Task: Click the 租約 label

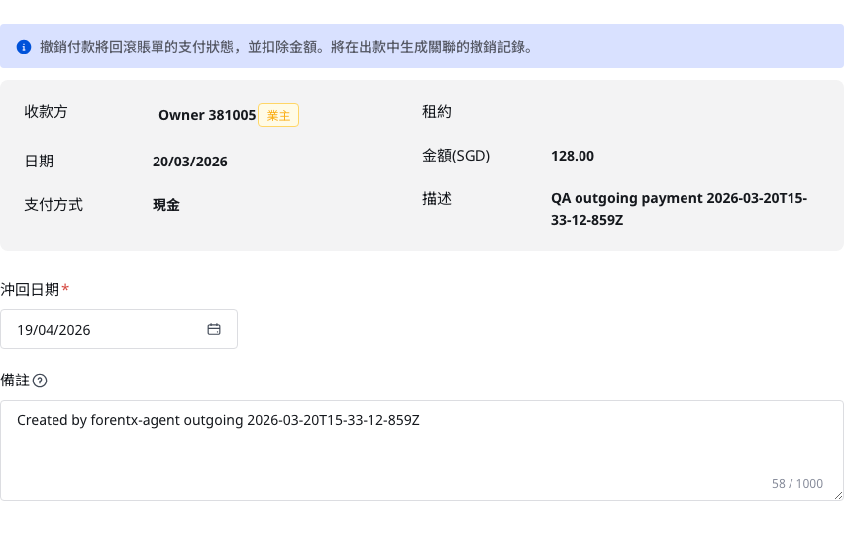Action: [437, 111]
